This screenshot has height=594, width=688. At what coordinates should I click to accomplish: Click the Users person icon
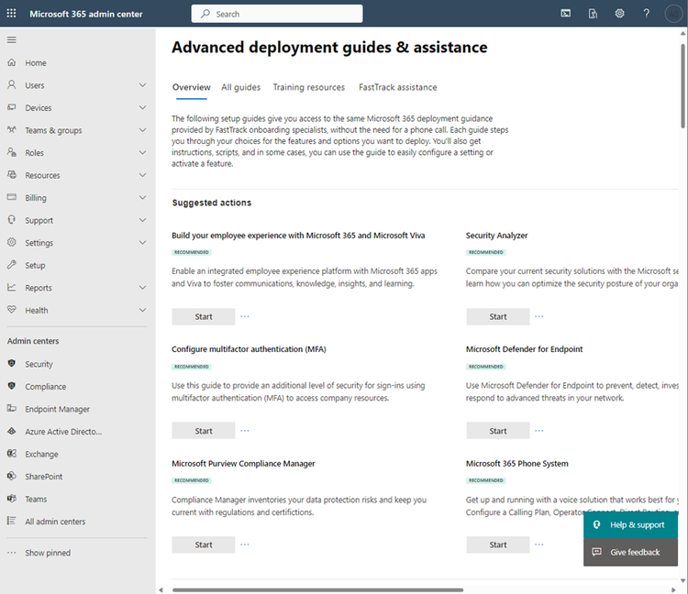pyautogui.click(x=12, y=85)
